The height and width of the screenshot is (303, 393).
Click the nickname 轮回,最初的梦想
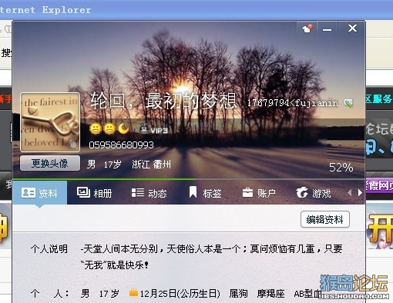163,101
